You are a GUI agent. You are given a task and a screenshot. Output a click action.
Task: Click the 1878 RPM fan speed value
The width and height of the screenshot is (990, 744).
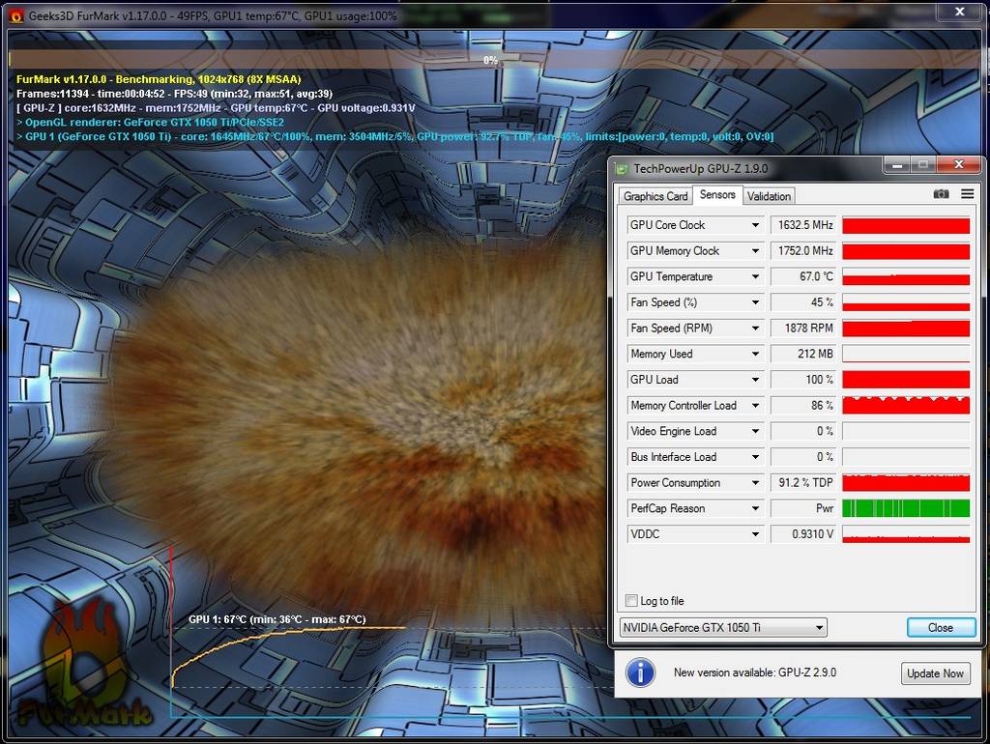tap(803, 329)
